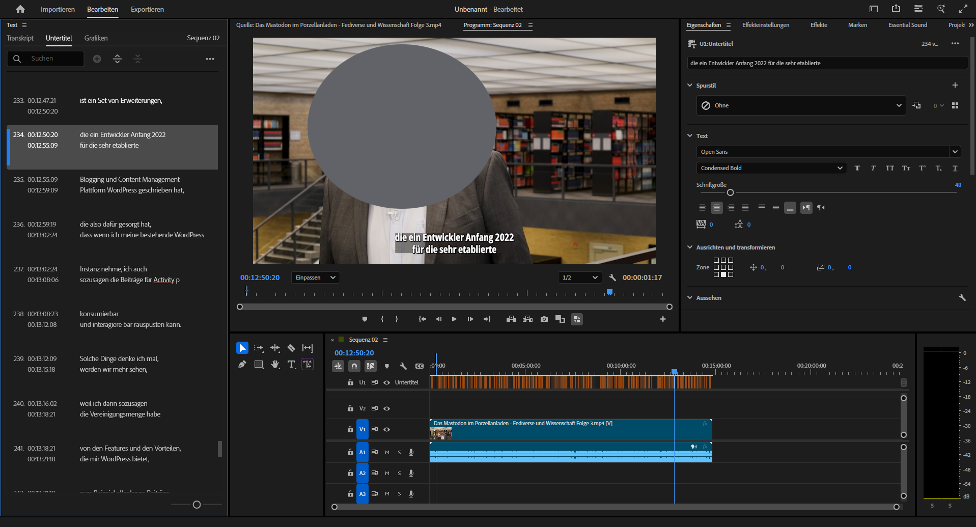Image resolution: width=976 pixels, height=527 pixels.
Task: Click the Export Frame camera icon
Action: pos(544,319)
